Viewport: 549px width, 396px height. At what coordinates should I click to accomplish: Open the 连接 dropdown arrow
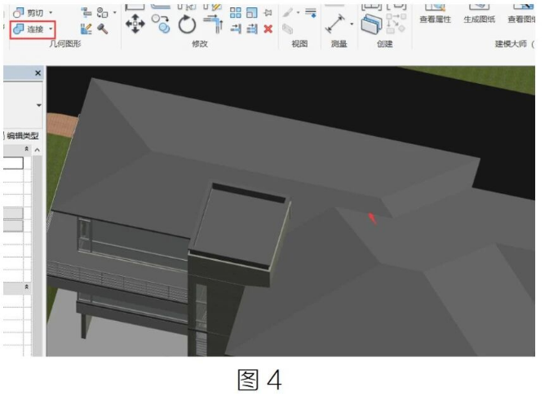click(x=51, y=29)
